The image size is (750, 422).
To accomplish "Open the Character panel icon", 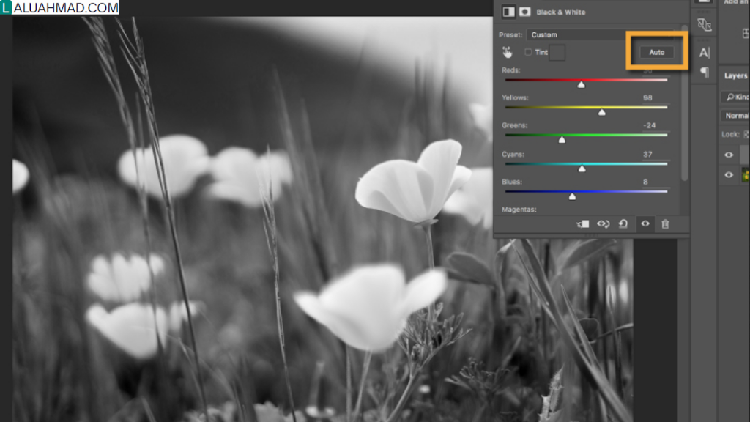I will pyautogui.click(x=705, y=53).
